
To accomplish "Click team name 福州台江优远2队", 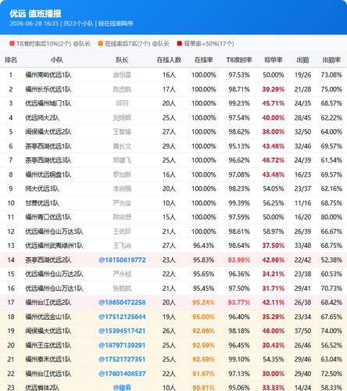I will (x=48, y=303).
